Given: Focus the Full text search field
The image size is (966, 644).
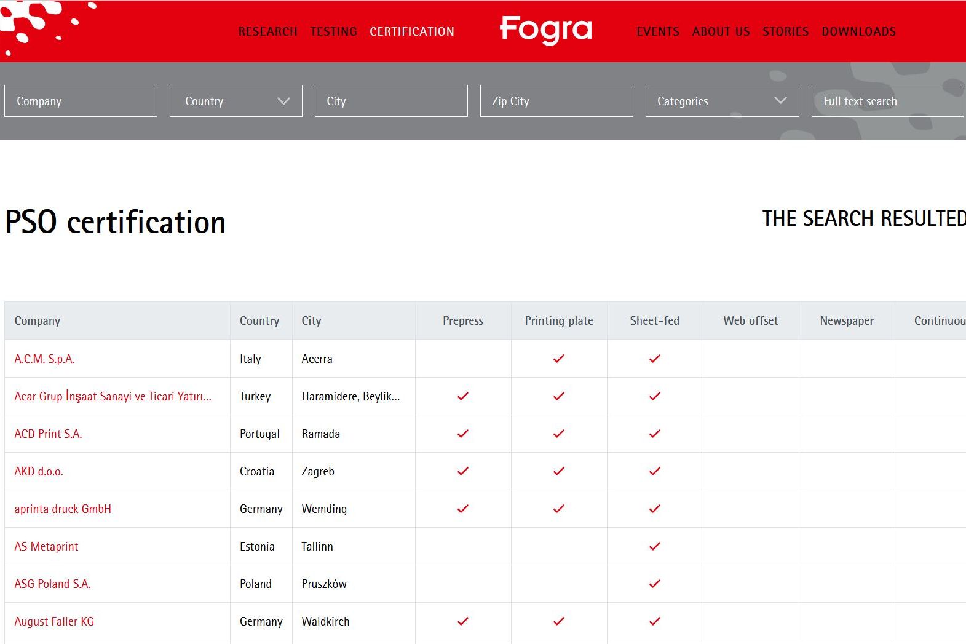Looking at the screenshot, I should click(888, 101).
